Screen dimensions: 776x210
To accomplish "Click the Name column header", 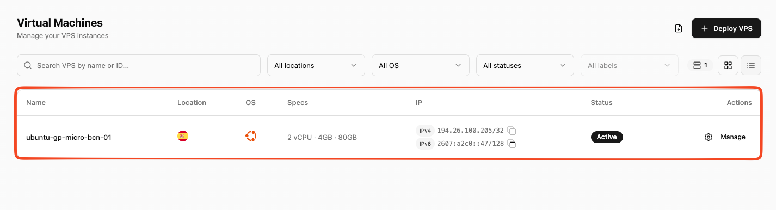I will pyautogui.click(x=36, y=102).
